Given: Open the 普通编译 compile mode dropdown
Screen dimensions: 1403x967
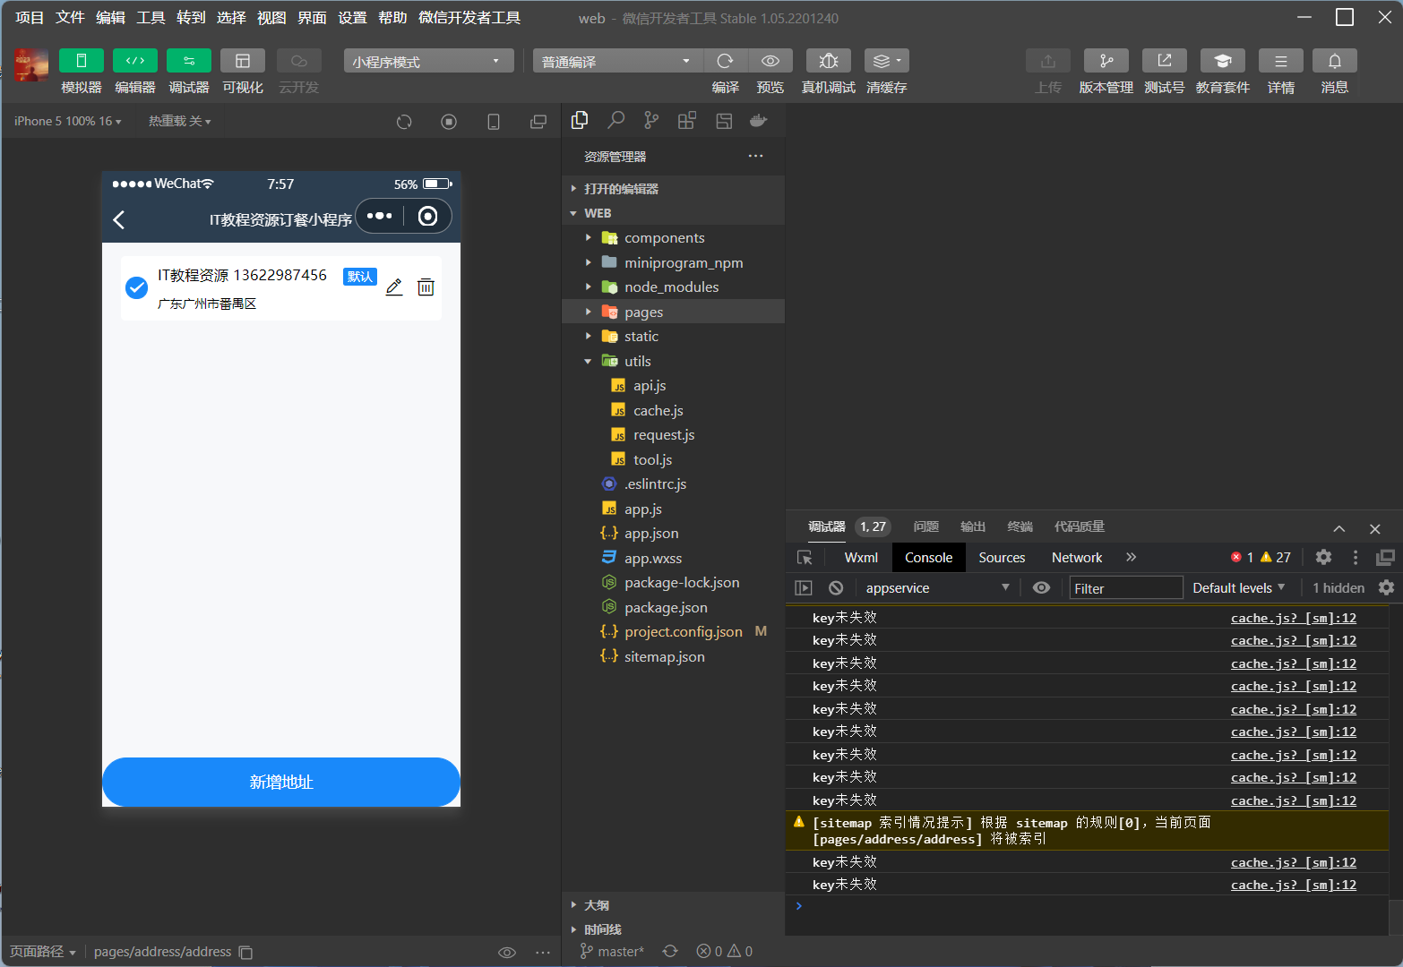Looking at the screenshot, I should pyautogui.click(x=618, y=61).
